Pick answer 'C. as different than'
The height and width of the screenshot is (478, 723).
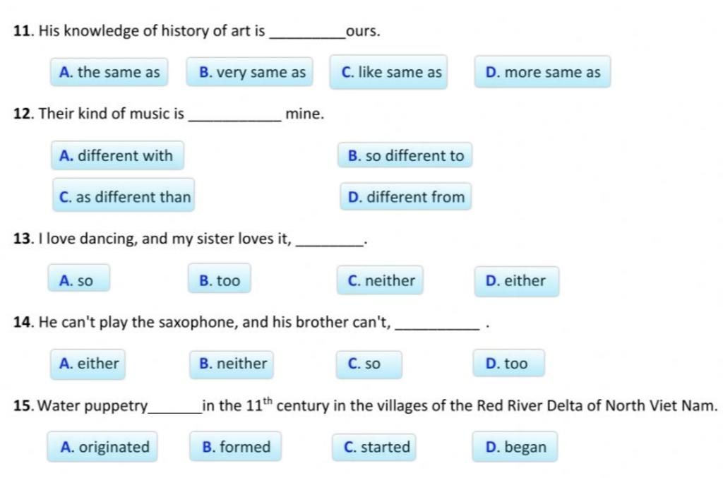[124, 197]
